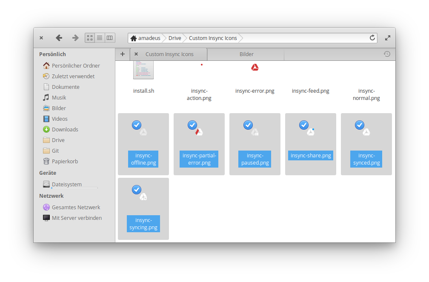Image resolution: width=429 pixels, height=282 pixels.
Task: Deselect insync-syncing.png via its checkmark
Action: (137, 190)
